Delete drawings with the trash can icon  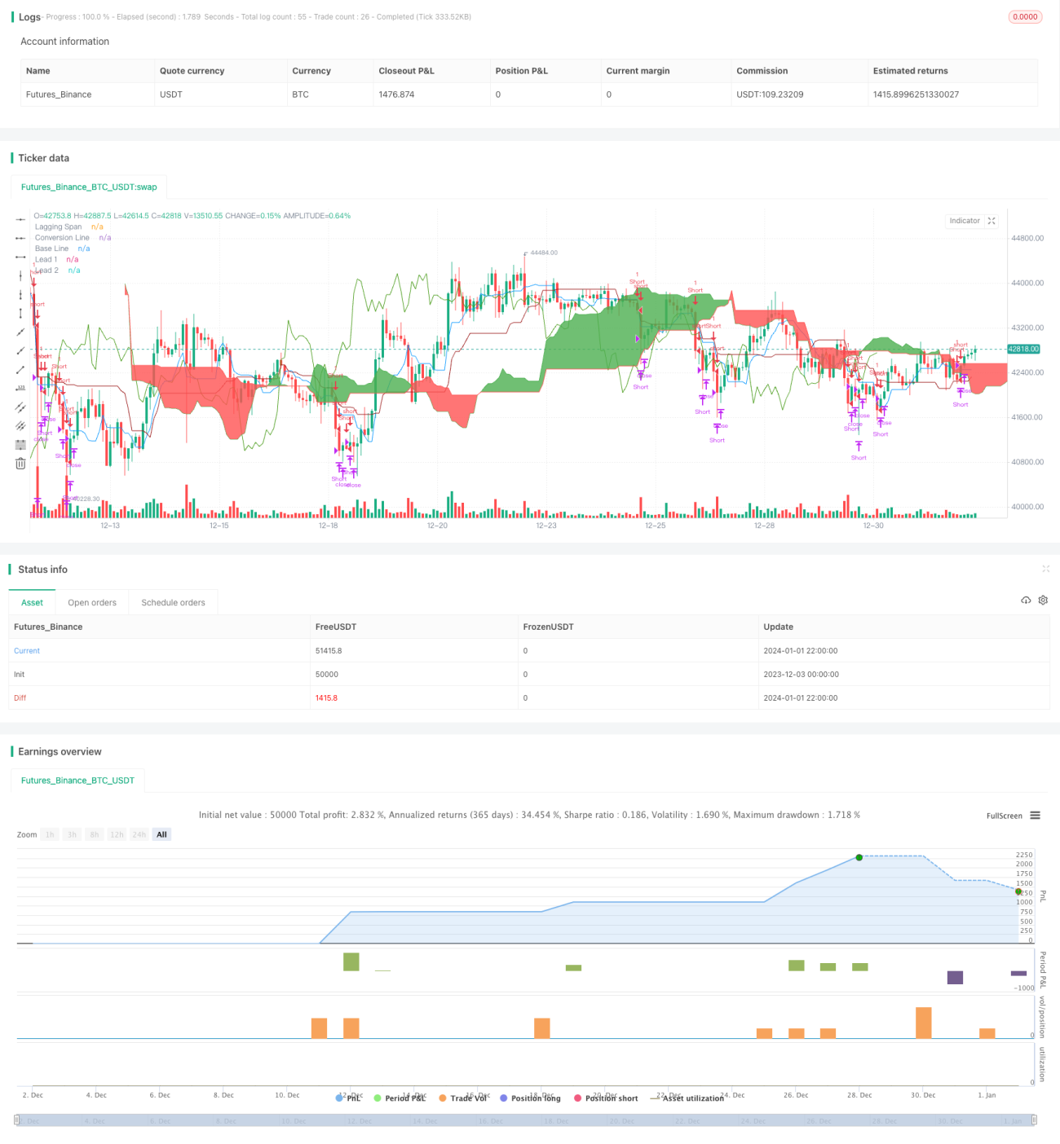(20, 464)
